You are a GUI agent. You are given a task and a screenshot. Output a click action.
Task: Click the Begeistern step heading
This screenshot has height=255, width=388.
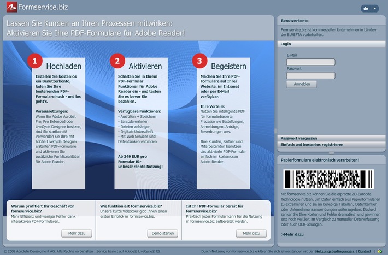click(228, 66)
